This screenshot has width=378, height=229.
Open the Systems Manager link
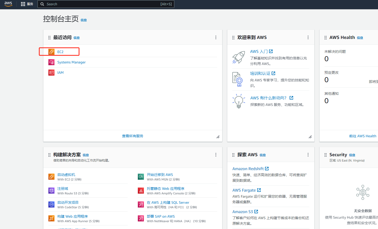coord(71,62)
